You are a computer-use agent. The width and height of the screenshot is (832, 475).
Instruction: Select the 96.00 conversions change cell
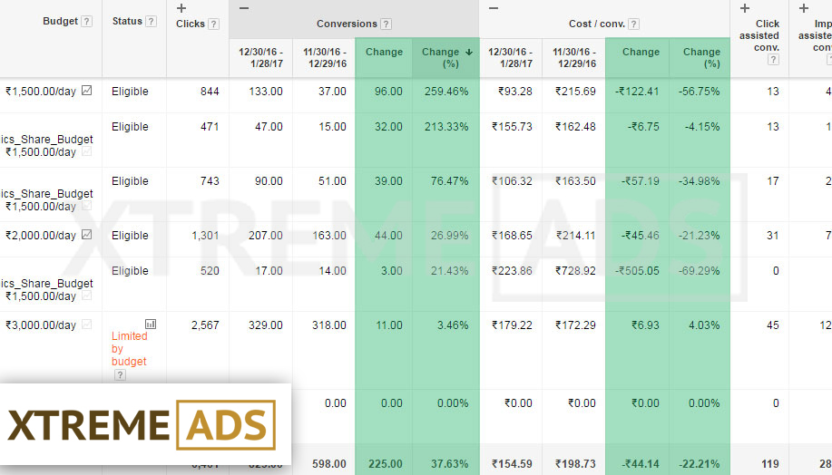tap(388, 92)
